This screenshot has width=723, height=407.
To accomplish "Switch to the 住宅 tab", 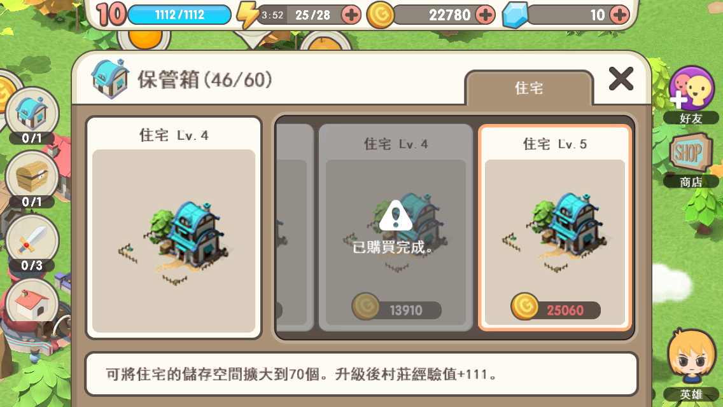I will (529, 88).
